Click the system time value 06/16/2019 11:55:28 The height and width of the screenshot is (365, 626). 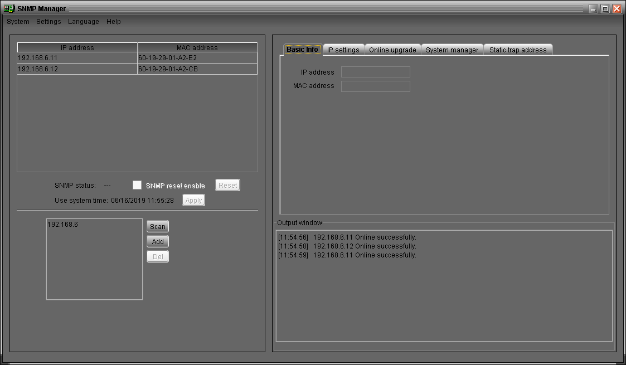coord(143,200)
